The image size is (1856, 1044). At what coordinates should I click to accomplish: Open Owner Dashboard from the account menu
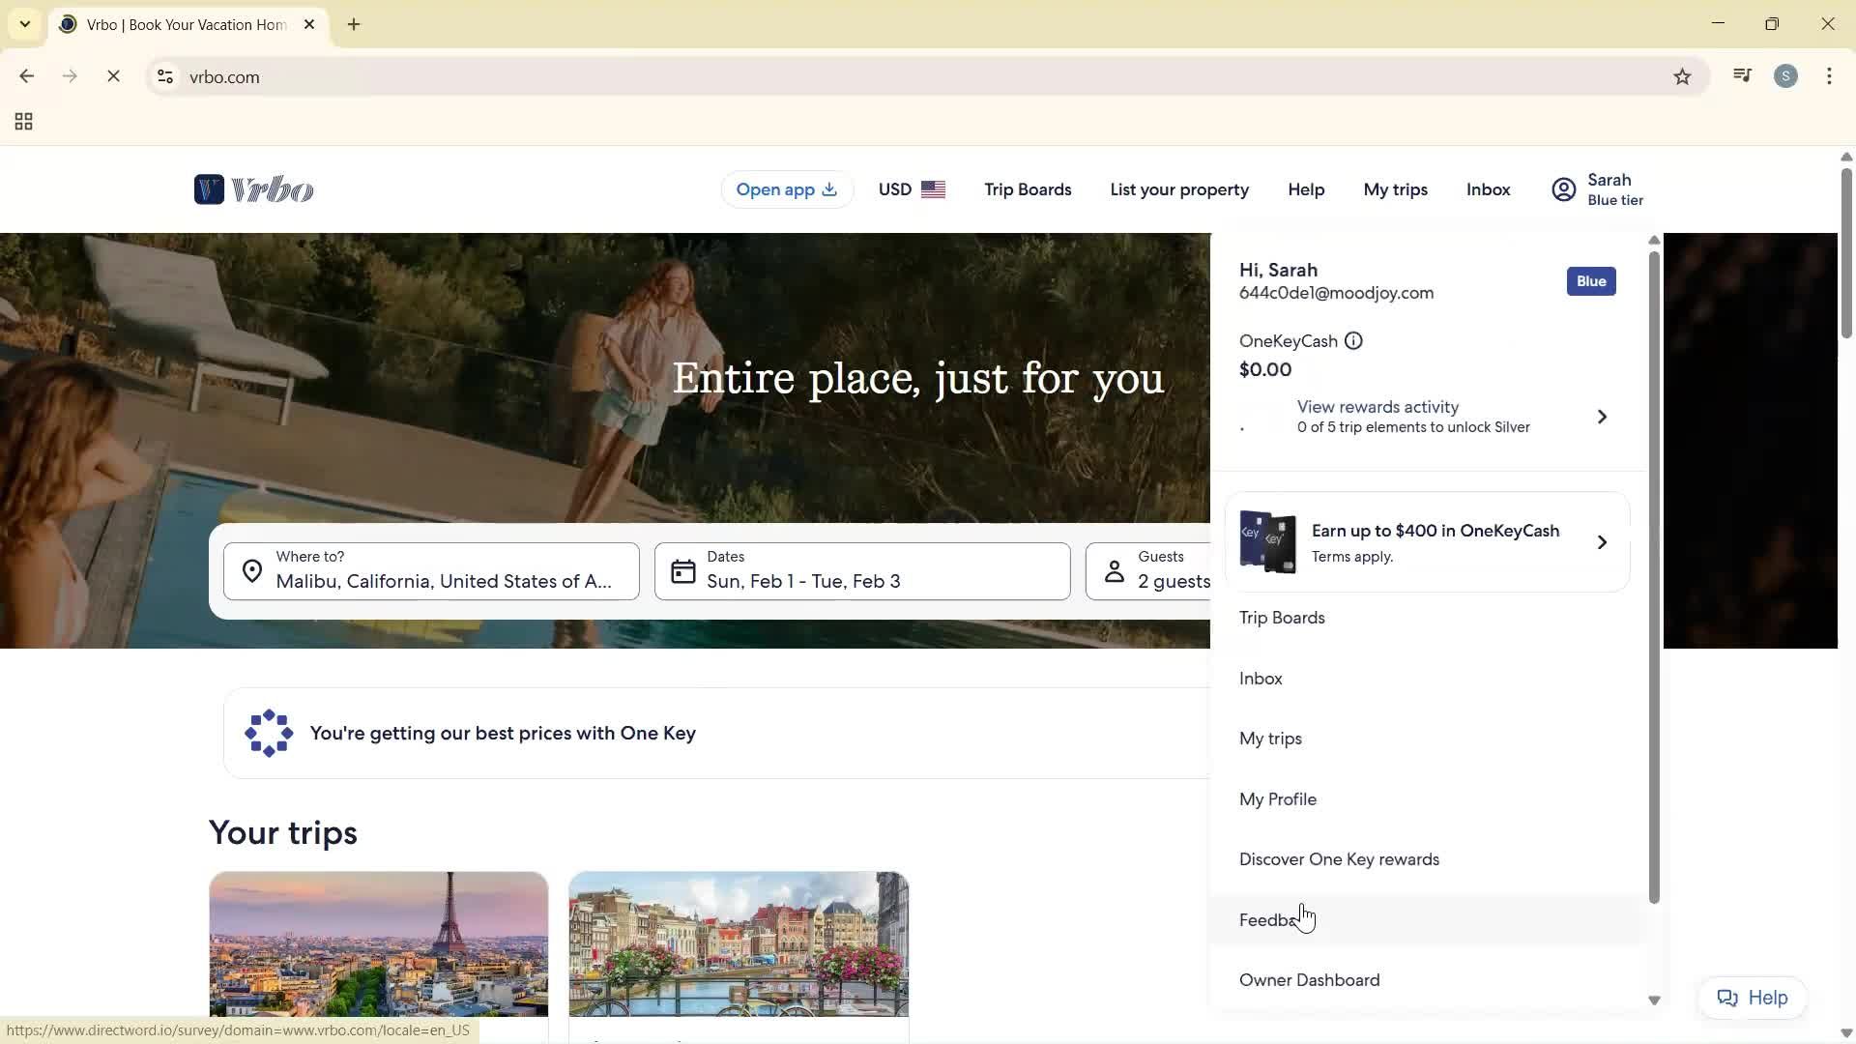click(x=1309, y=979)
